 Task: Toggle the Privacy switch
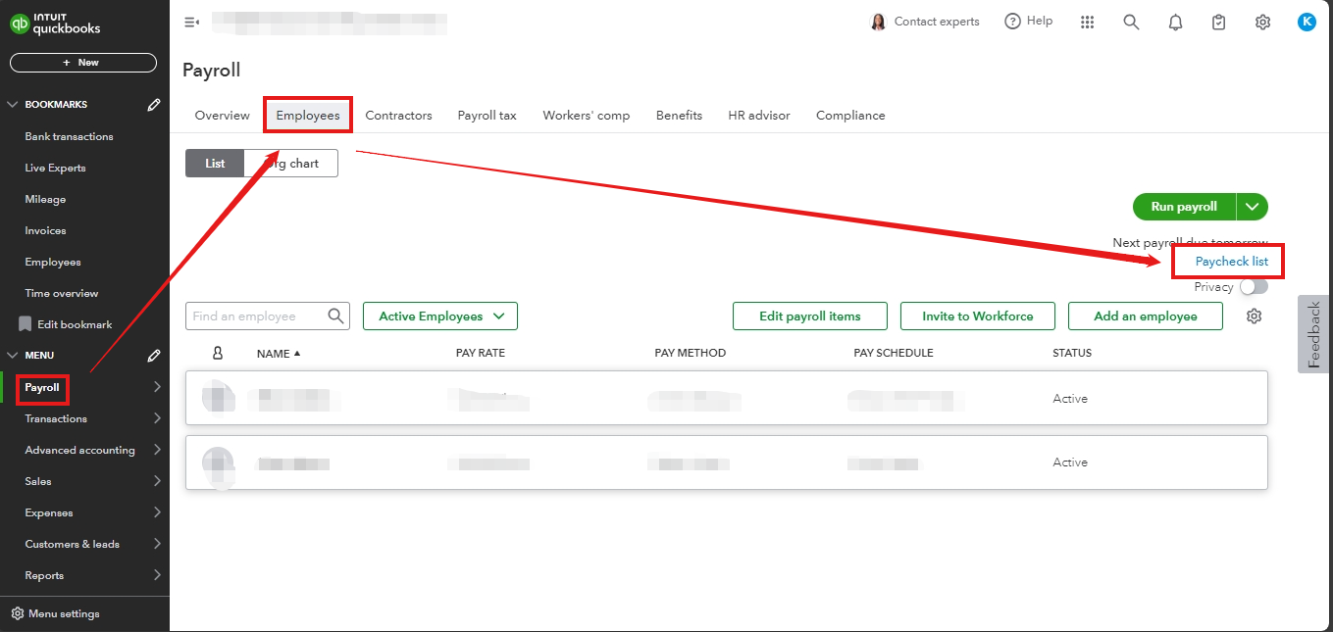(x=1254, y=287)
